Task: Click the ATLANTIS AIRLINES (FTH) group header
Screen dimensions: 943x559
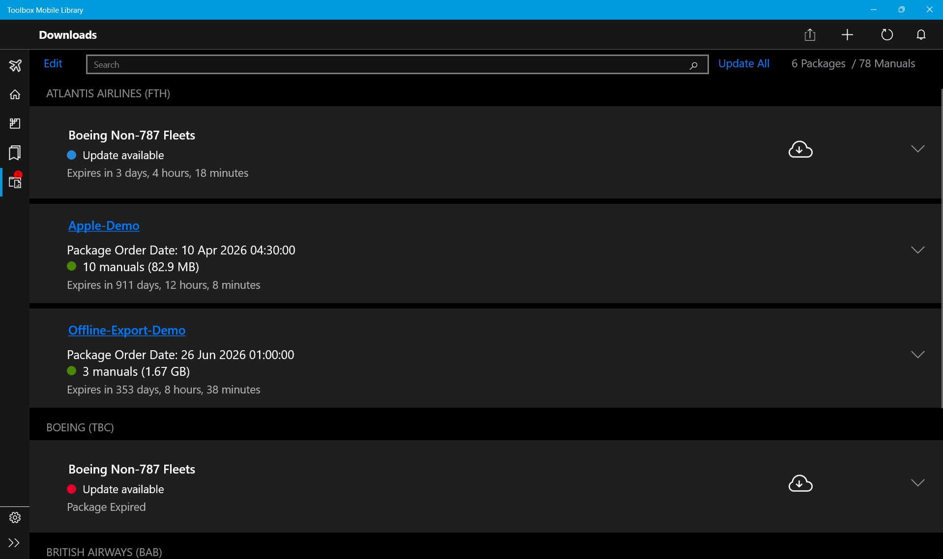Action: (108, 93)
